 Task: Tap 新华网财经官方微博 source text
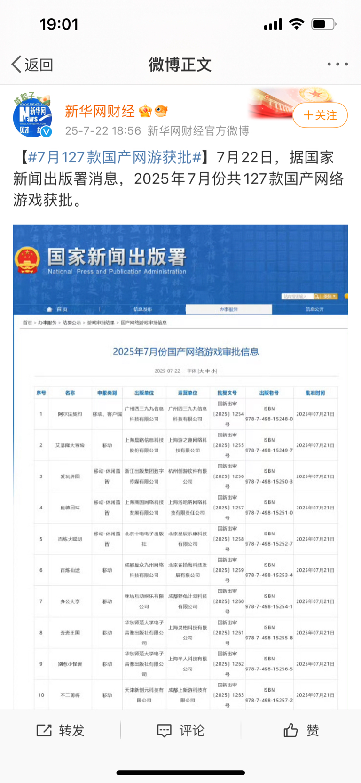click(x=198, y=130)
